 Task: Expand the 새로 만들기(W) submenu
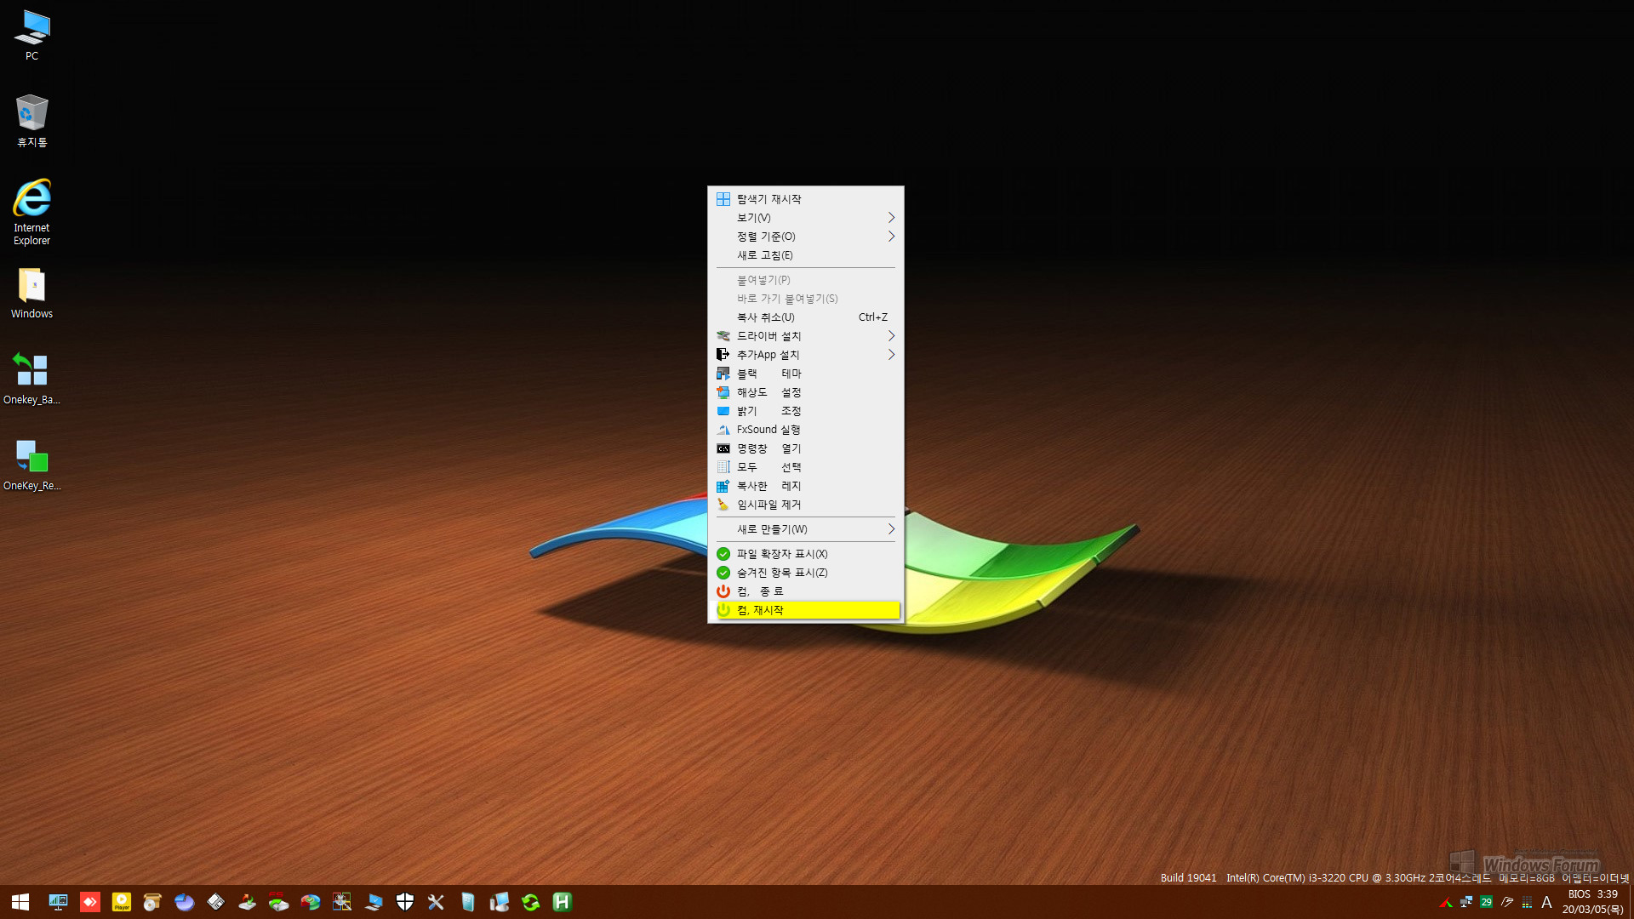805,529
